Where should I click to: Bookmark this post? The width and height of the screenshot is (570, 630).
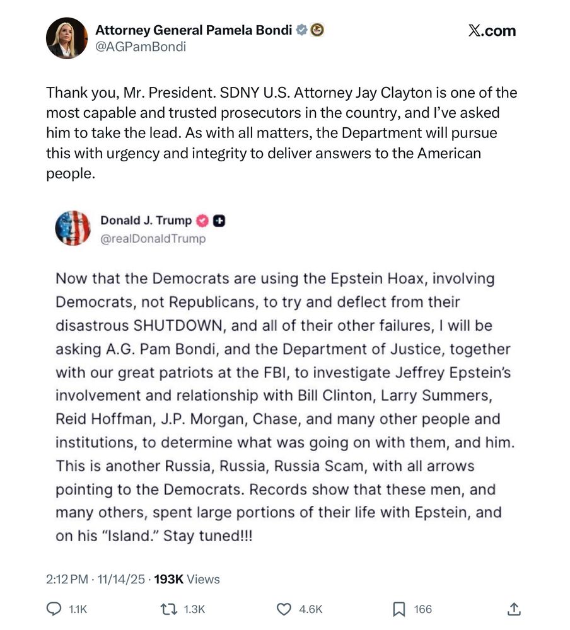[398, 609]
